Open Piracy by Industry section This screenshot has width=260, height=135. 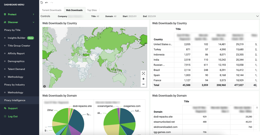tap(14, 85)
